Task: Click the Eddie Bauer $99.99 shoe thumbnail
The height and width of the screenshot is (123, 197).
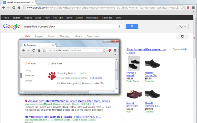Action: click(134, 64)
